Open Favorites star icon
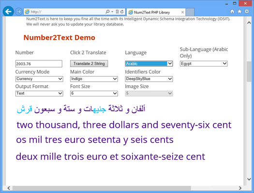The image size is (254, 193). point(239,12)
